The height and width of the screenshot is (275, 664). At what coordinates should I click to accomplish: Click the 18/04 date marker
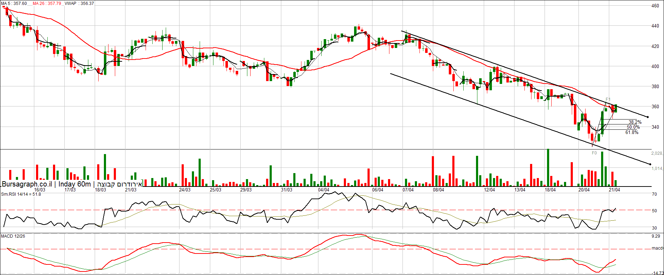(x=550, y=190)
